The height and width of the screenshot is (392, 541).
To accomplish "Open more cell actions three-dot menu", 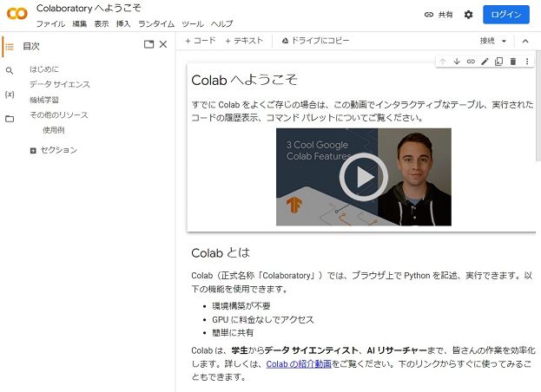I will (527, 62).
